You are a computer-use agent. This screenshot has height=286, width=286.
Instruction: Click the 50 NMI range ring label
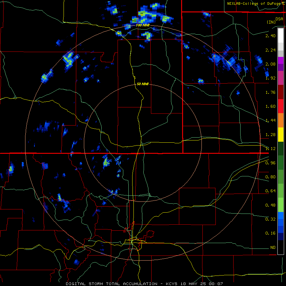click(x=143, y=84)
